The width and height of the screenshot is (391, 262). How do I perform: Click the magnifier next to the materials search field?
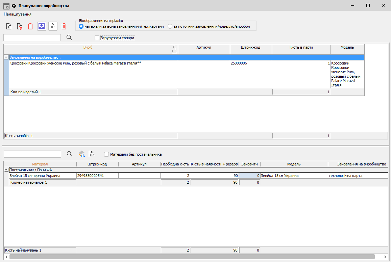click(70, 154)
